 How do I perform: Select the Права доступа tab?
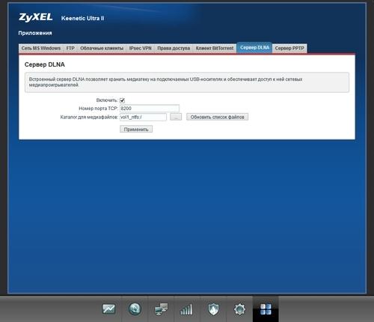(x=174, y=48)
